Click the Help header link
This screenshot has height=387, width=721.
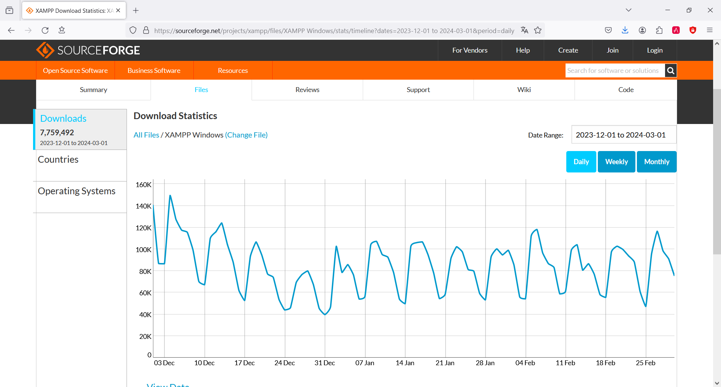[523, 50]
